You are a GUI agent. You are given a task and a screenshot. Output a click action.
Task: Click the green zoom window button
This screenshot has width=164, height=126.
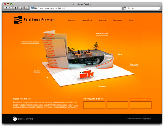click(x=11, y=4)
